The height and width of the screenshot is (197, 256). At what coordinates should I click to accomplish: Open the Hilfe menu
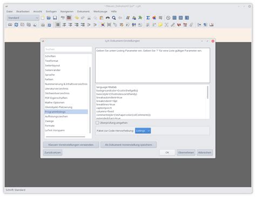113,11
